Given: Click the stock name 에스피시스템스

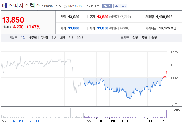Looking at the screenshot, I should pyautogui.click(x=21, y=6).
